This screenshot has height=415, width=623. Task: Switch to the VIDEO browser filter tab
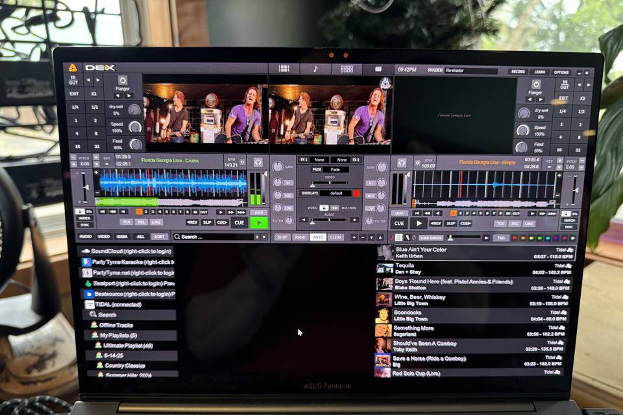[x=104, y=236]
